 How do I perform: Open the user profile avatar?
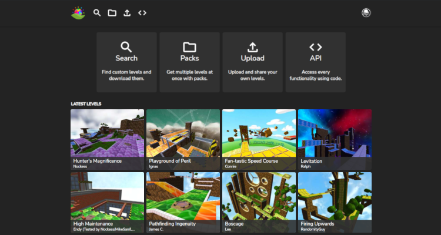point(366,12)
